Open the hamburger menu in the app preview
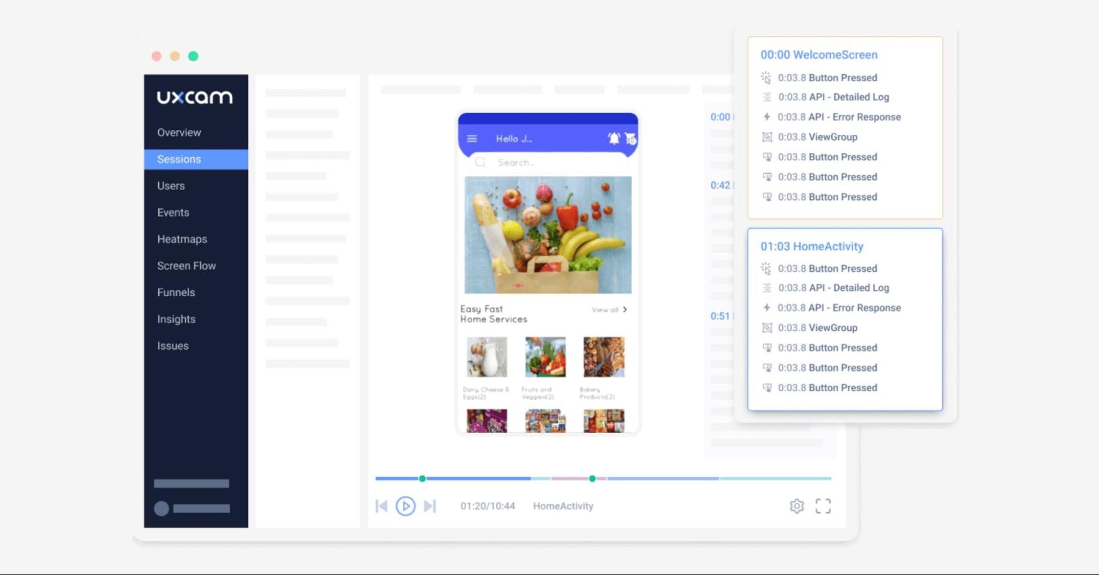 coord(472,138)
